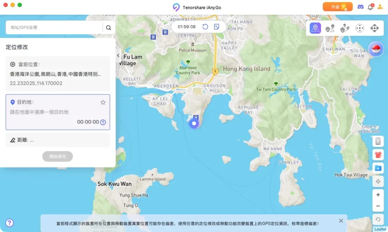The width and height of the screenshot is (388, 232).
Task: Click the Yung Shue Ha map label
Action: tap(134, 195)
